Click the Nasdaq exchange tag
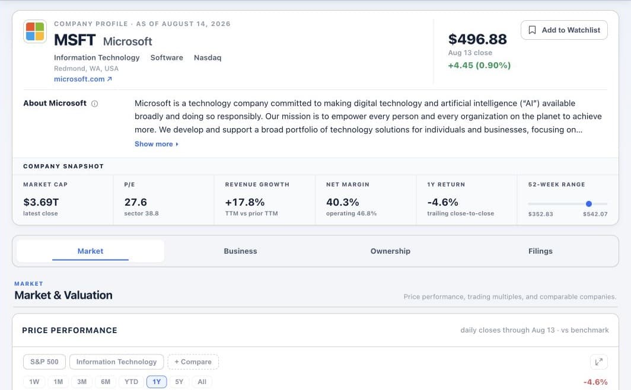Screen dimensions: 631x390 point(208,57)
